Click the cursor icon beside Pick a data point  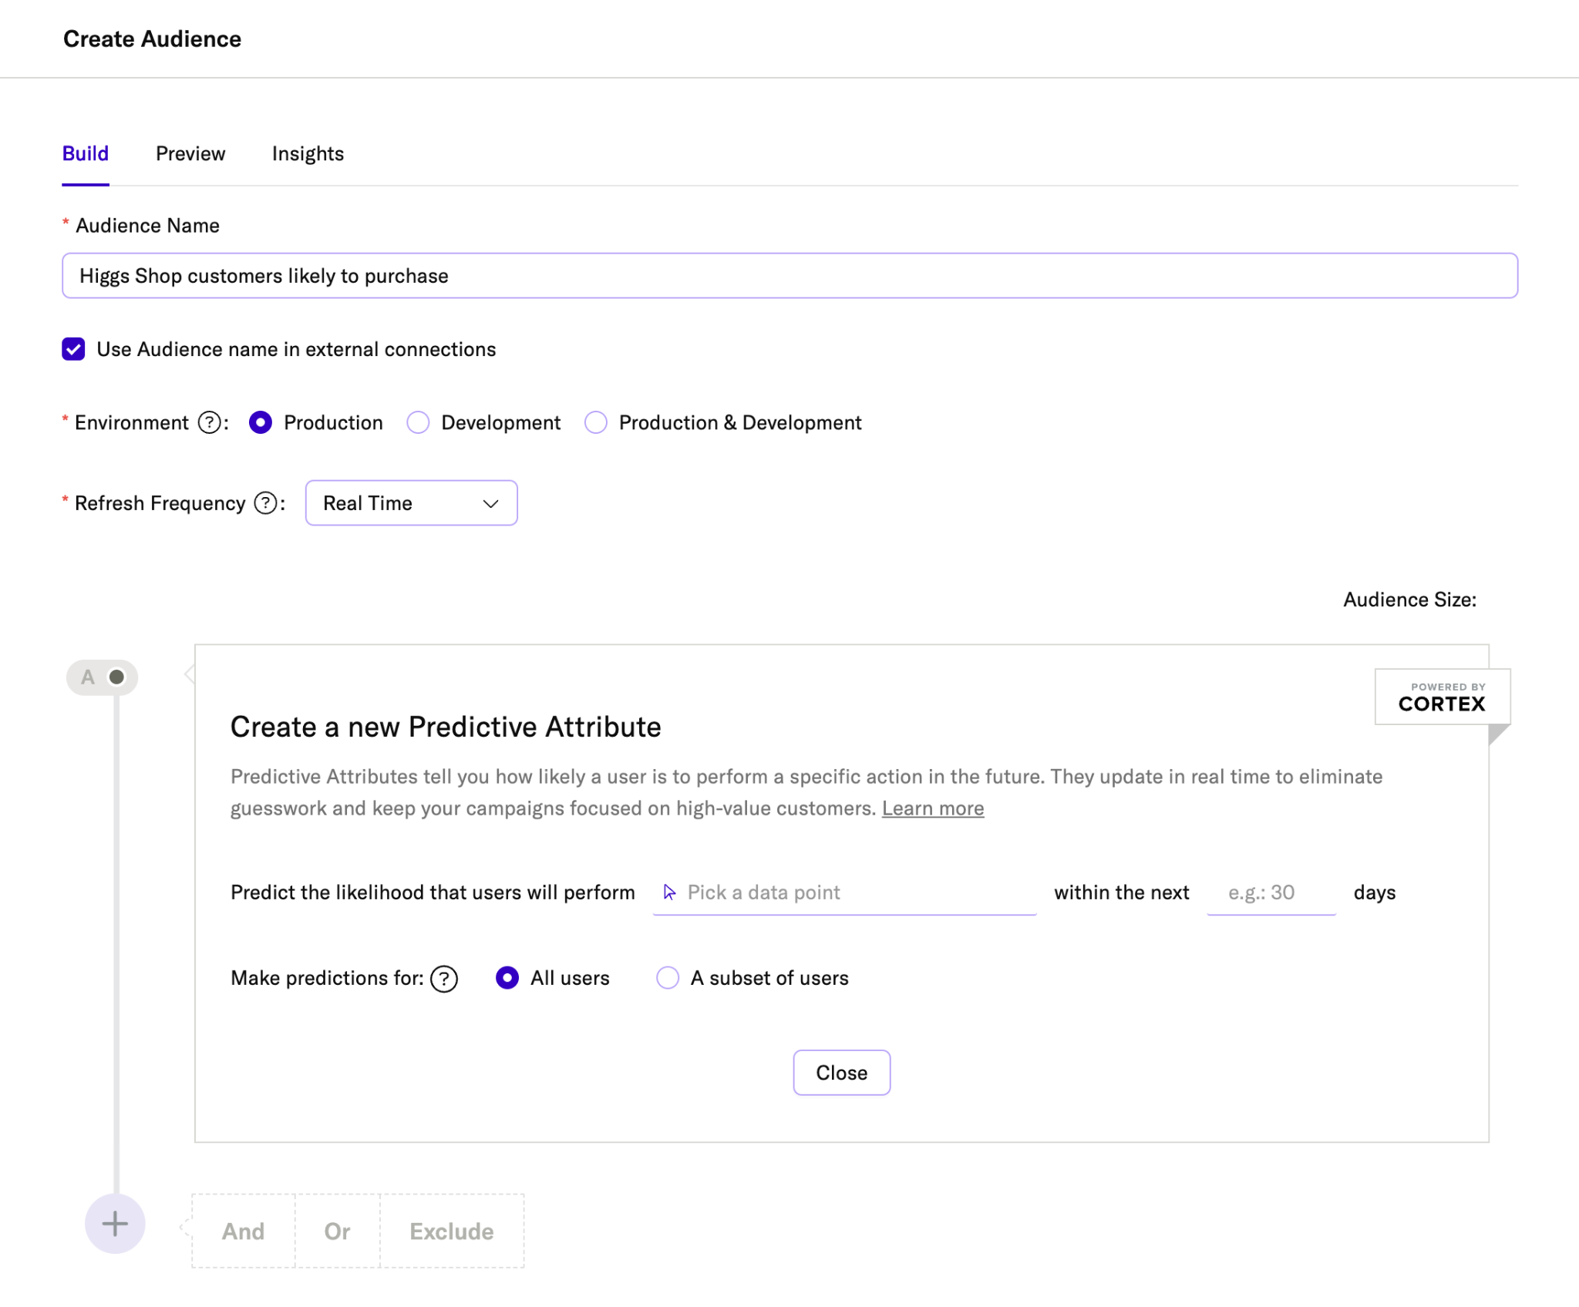pyautogui.click(x=669, y=892)
